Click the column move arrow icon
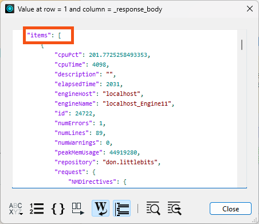 coord(78,208)
